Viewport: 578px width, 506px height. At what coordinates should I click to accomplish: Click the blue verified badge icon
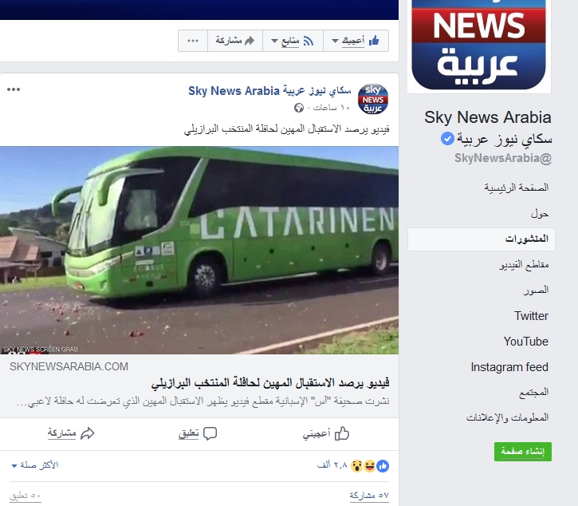[447, 139]
